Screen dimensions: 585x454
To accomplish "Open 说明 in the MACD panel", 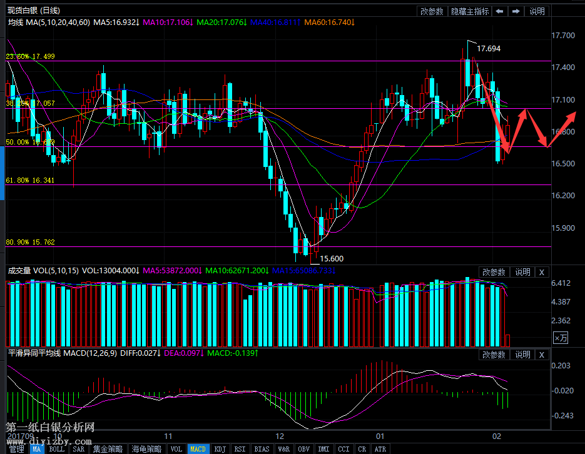I will pyautogui.click(x=522, y=355).
